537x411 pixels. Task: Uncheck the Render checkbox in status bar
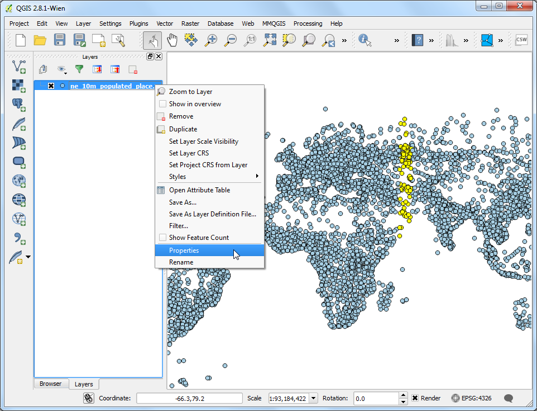[x=415, y=398]
